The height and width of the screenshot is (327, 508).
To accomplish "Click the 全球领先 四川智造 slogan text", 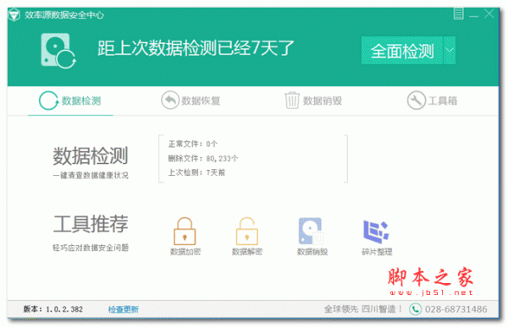I will click(363, 309).
